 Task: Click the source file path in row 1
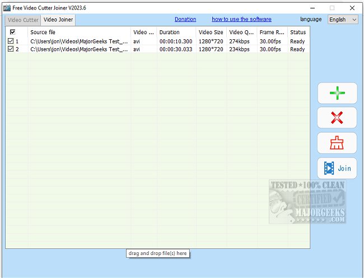(79, 41)
